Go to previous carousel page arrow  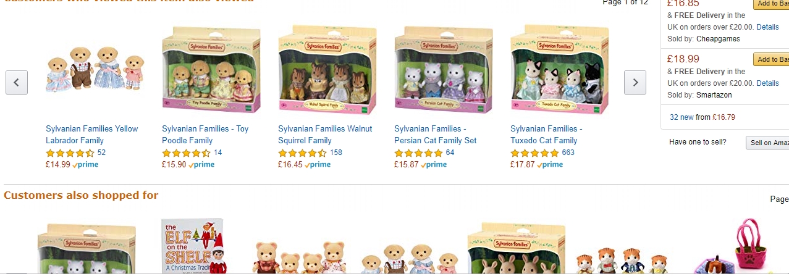[17, 82]
